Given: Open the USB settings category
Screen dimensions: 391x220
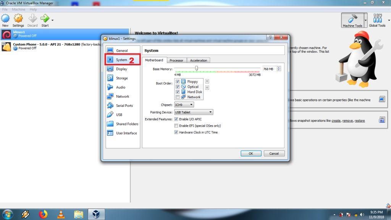Looking at the screenshot, I should [x=123, y=115].
